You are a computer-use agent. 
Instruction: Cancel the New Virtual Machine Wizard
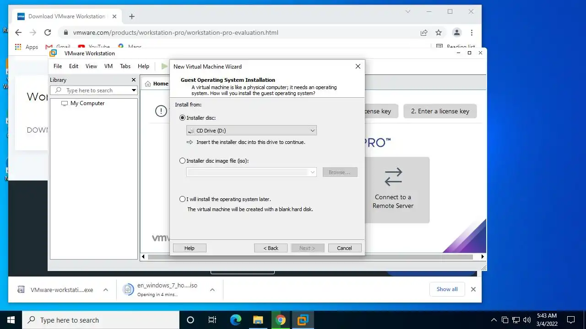pos(345,248)
